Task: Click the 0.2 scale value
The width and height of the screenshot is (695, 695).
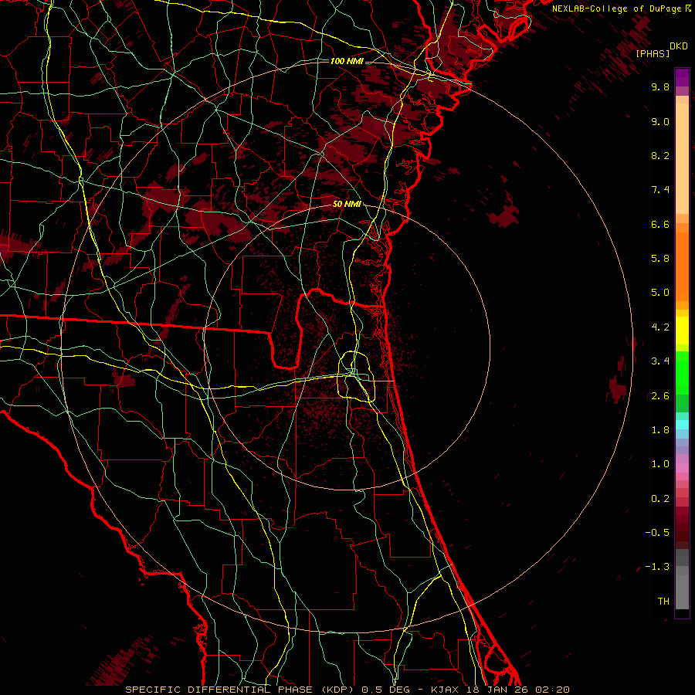Action: (660, 499)
